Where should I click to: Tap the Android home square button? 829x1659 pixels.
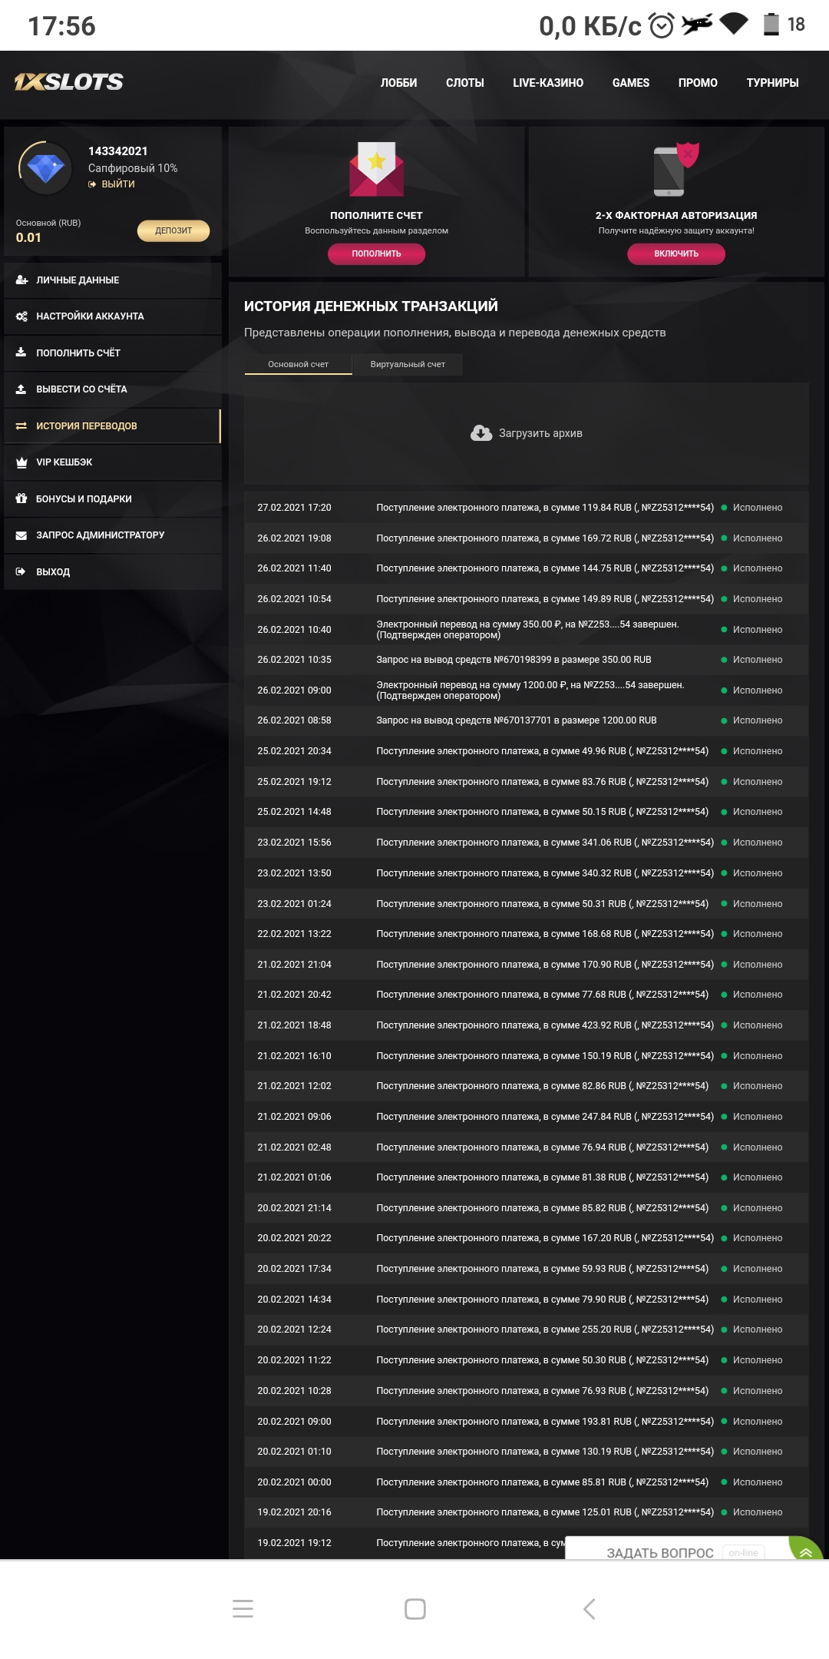415,1609
